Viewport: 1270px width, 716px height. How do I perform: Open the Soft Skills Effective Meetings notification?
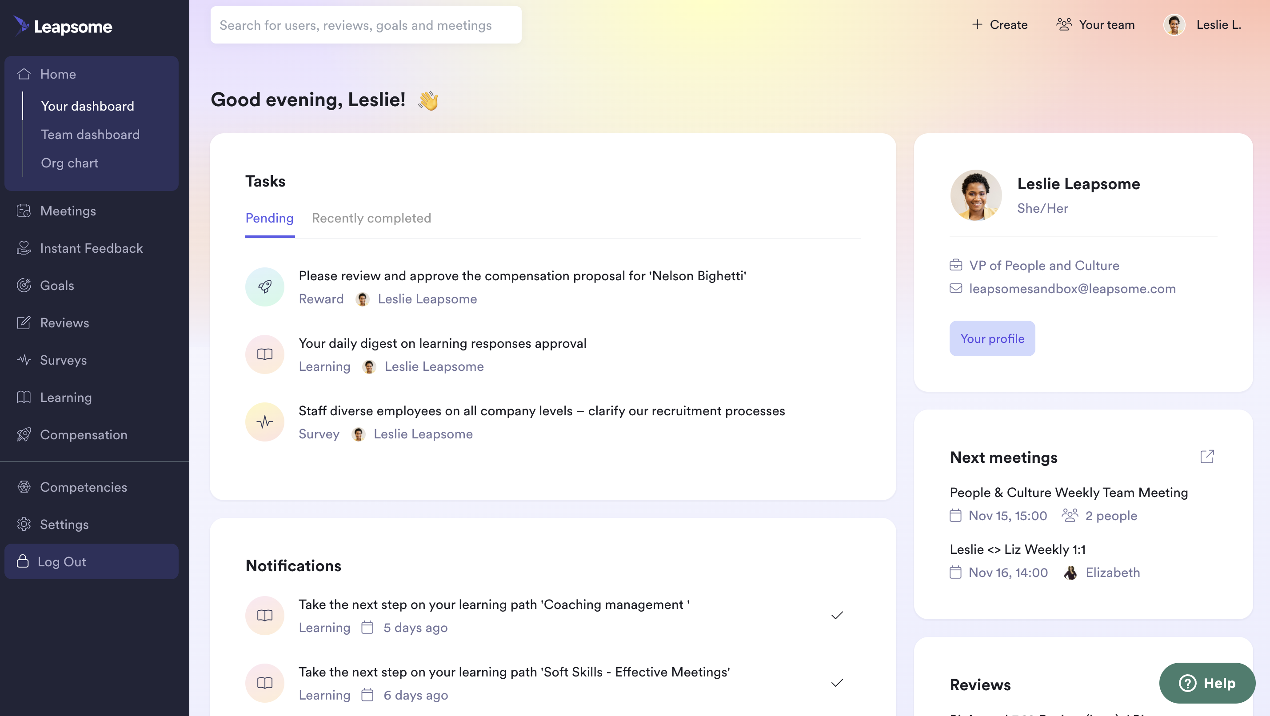pyautogui.click(x=514, y=672)
